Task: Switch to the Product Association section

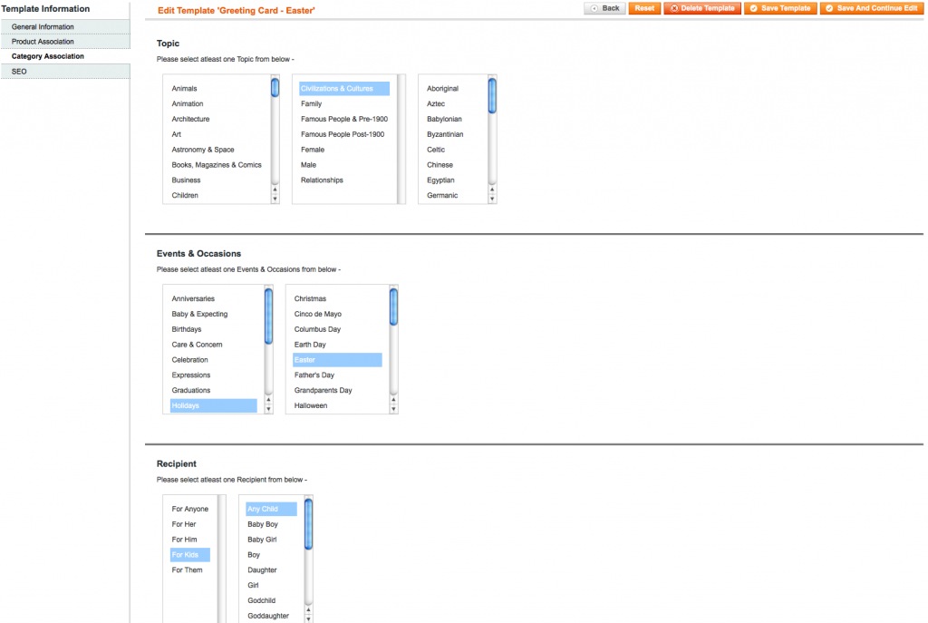Action: (x=42, y=41)
